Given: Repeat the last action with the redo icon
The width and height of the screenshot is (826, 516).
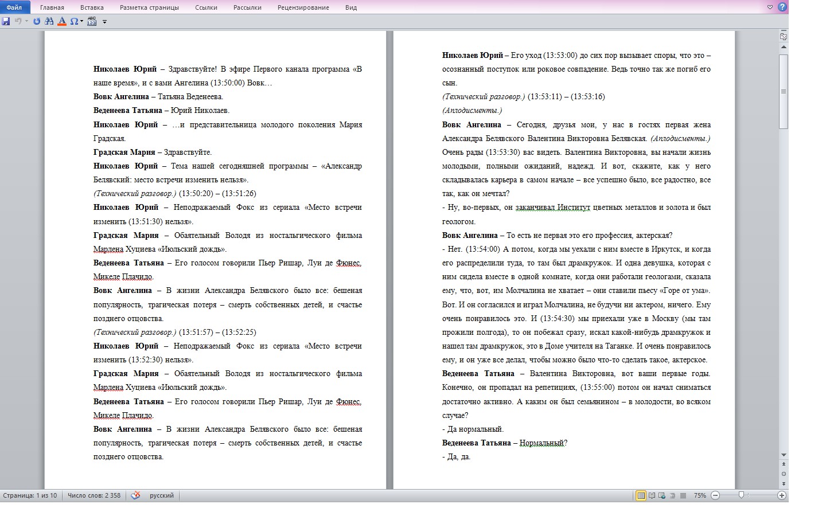Looking at the screenshot, I should 37,21.
